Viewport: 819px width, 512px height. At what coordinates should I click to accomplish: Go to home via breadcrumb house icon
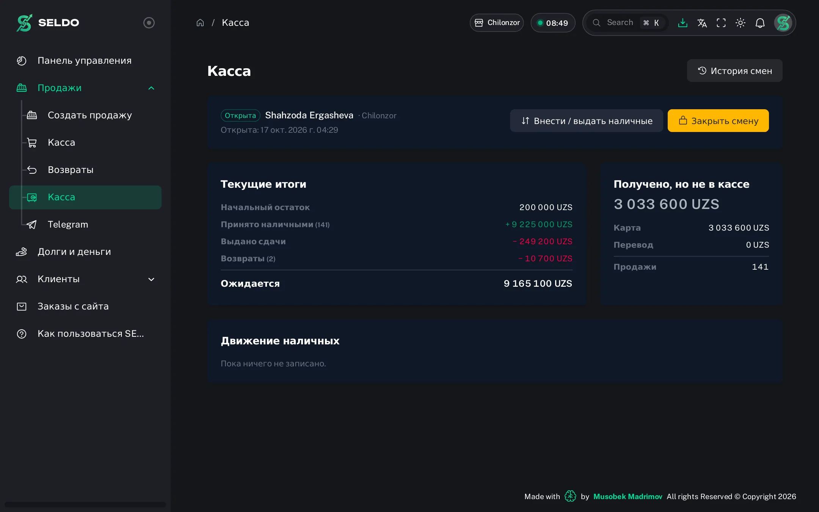pyautogui.click(x=200, y=23)
